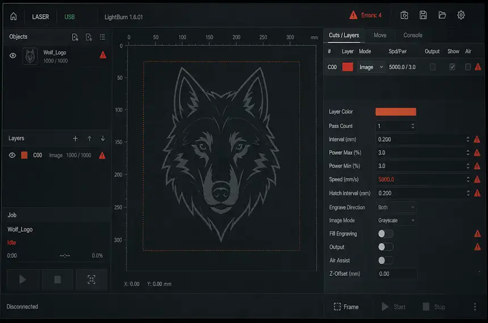Screen dimensions: 488x323
Task: Select the USB connection tab
Action: tap(69, 17)
